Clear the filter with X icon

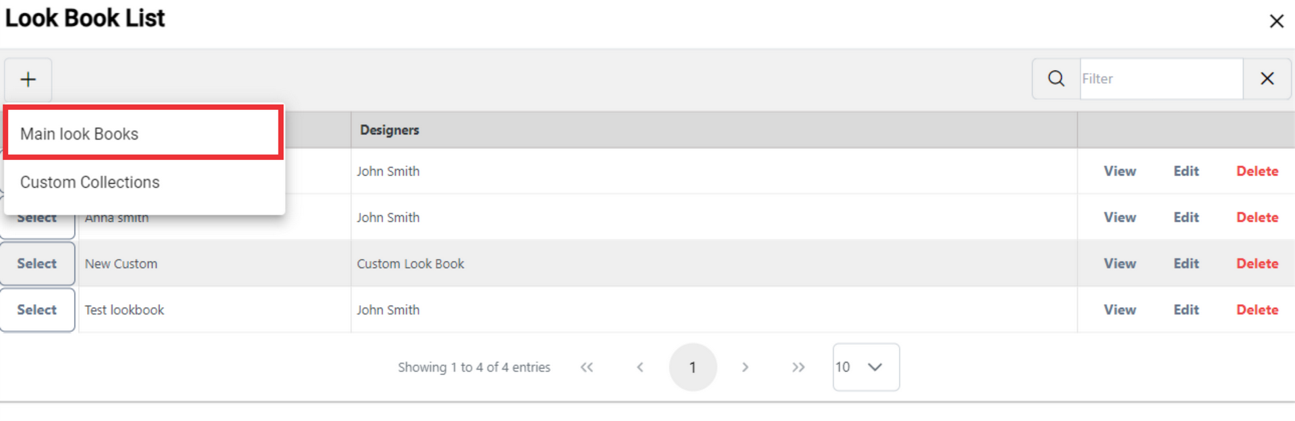1267,79
